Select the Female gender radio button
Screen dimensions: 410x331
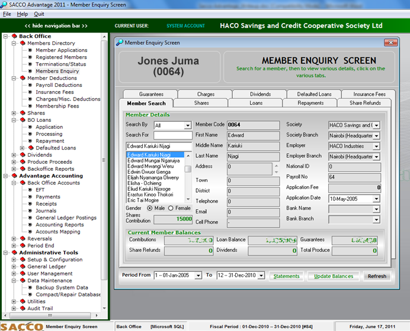tap(171, 208)
